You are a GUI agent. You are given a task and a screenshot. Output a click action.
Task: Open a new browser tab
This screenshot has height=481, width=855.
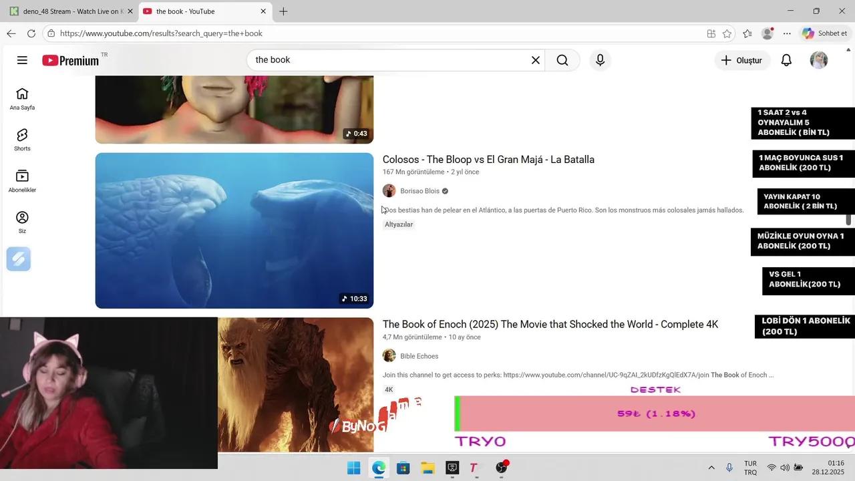click(283, 11)
